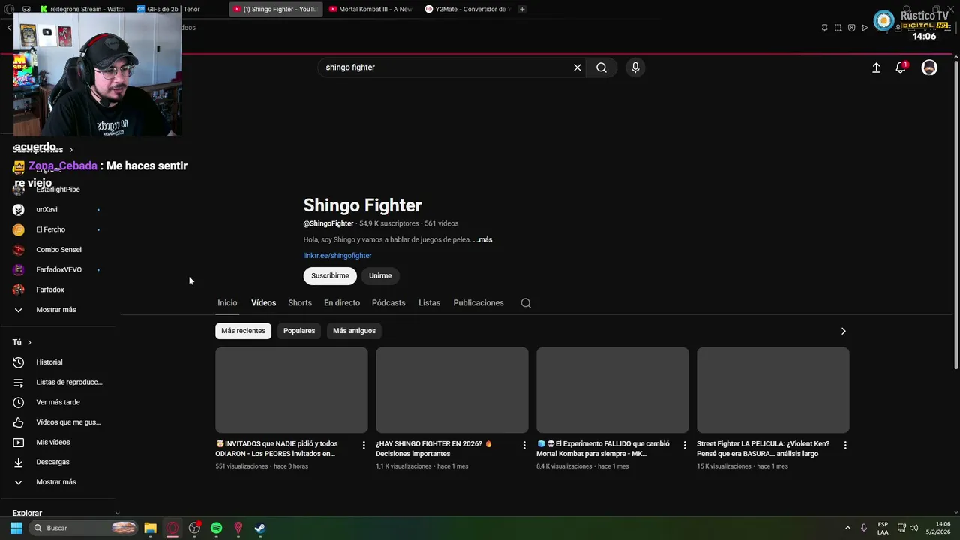The height and width of the screenshot is (540, 960).
Task: Expand the Tú section's Mostrar más
Action: click(x=58, y=482)
